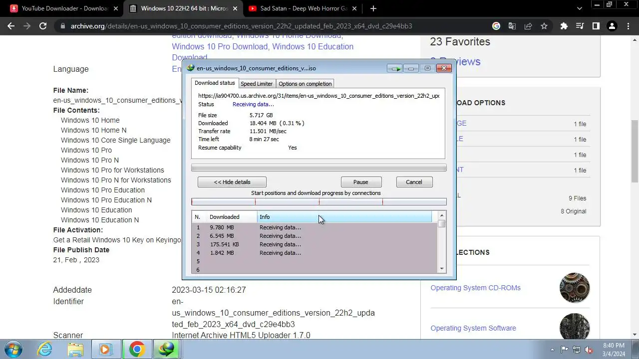
Task: Cancel the ISO download
Action: [414, 182]
